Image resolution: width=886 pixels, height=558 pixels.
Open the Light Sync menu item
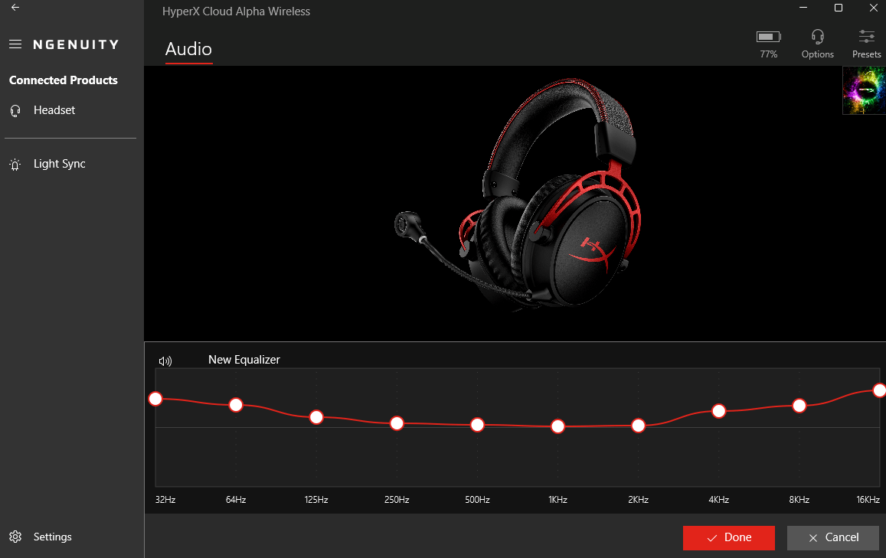(x=59, y=164)
